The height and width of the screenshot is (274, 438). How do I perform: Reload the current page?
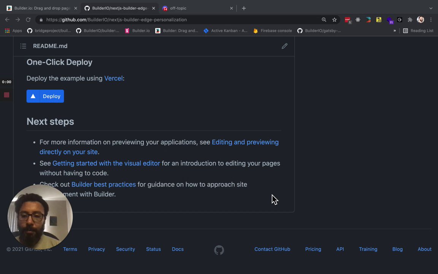pos(28,19)
